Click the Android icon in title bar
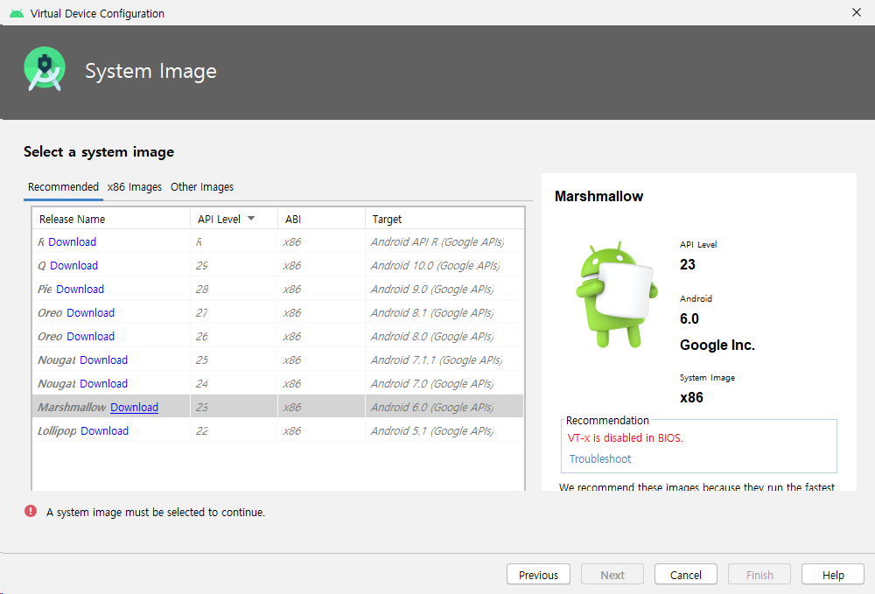875x594 pixels. pos(17,13)
